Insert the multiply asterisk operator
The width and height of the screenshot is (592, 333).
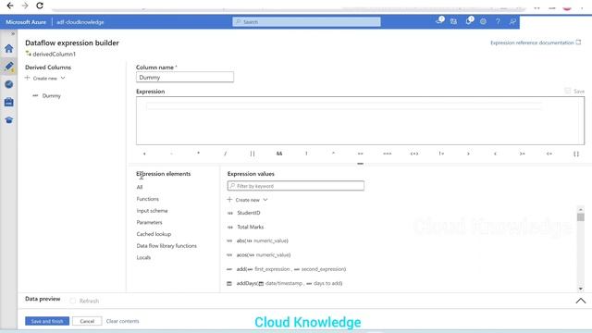tap(198, 154)
